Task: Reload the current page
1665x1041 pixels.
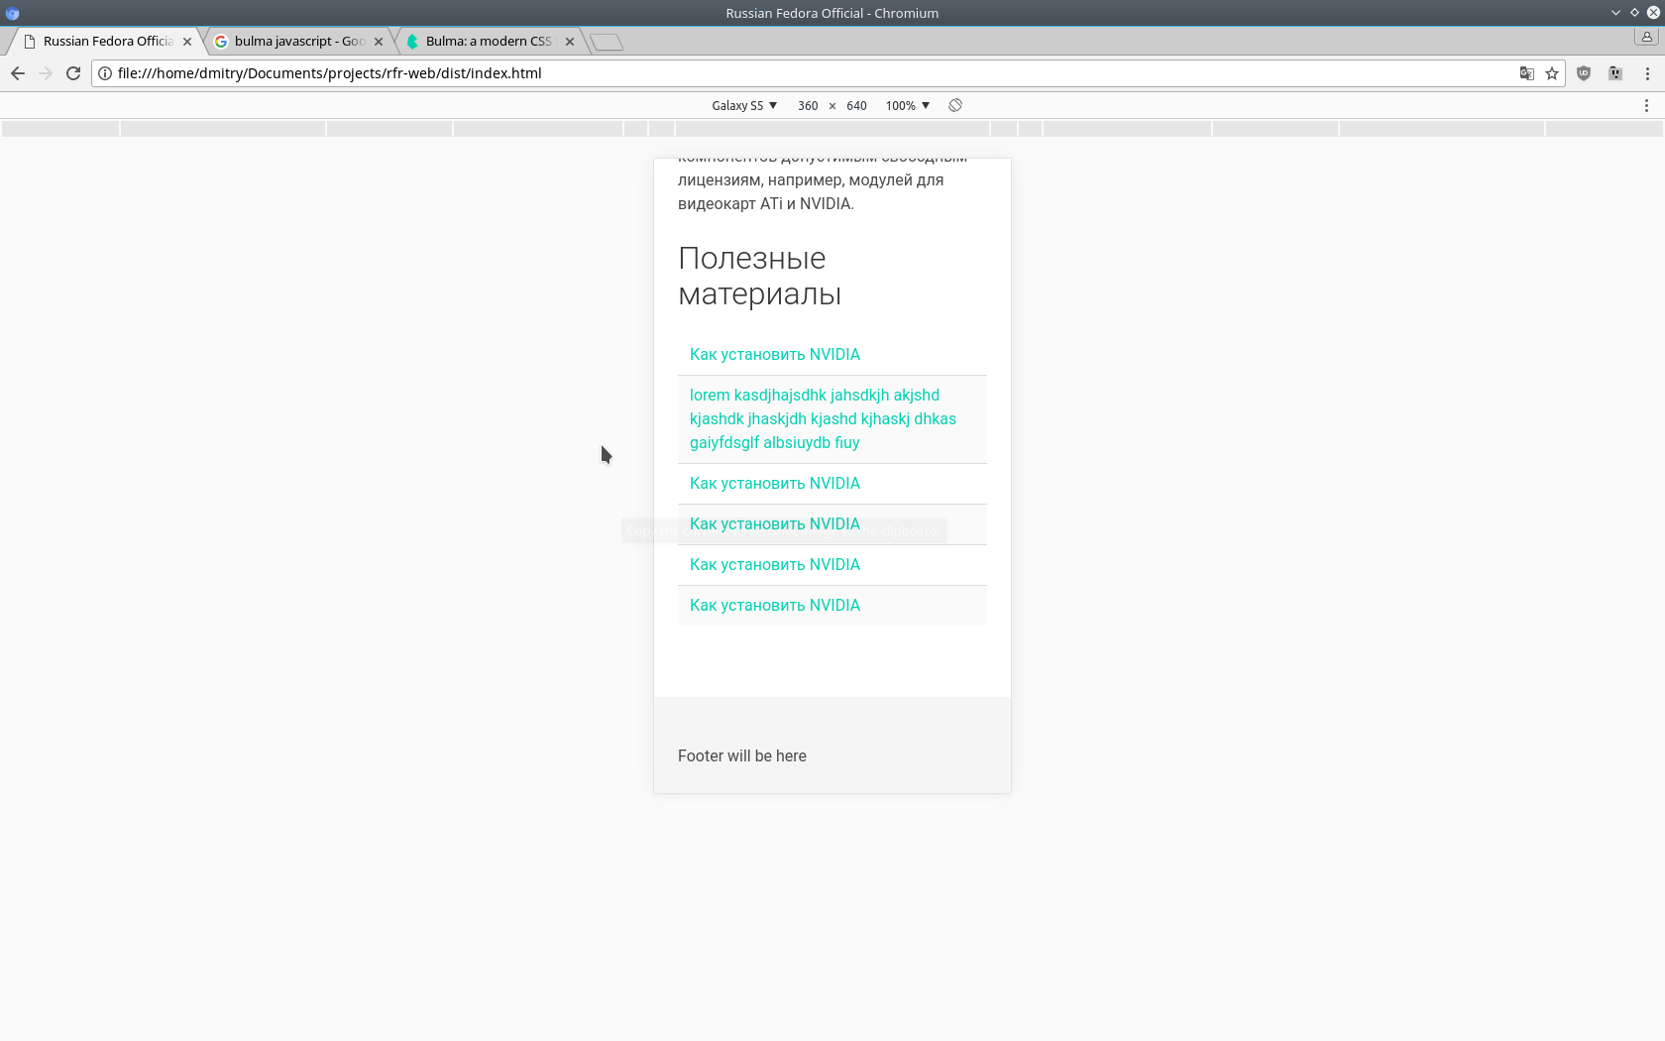Action: coord(73,73)
